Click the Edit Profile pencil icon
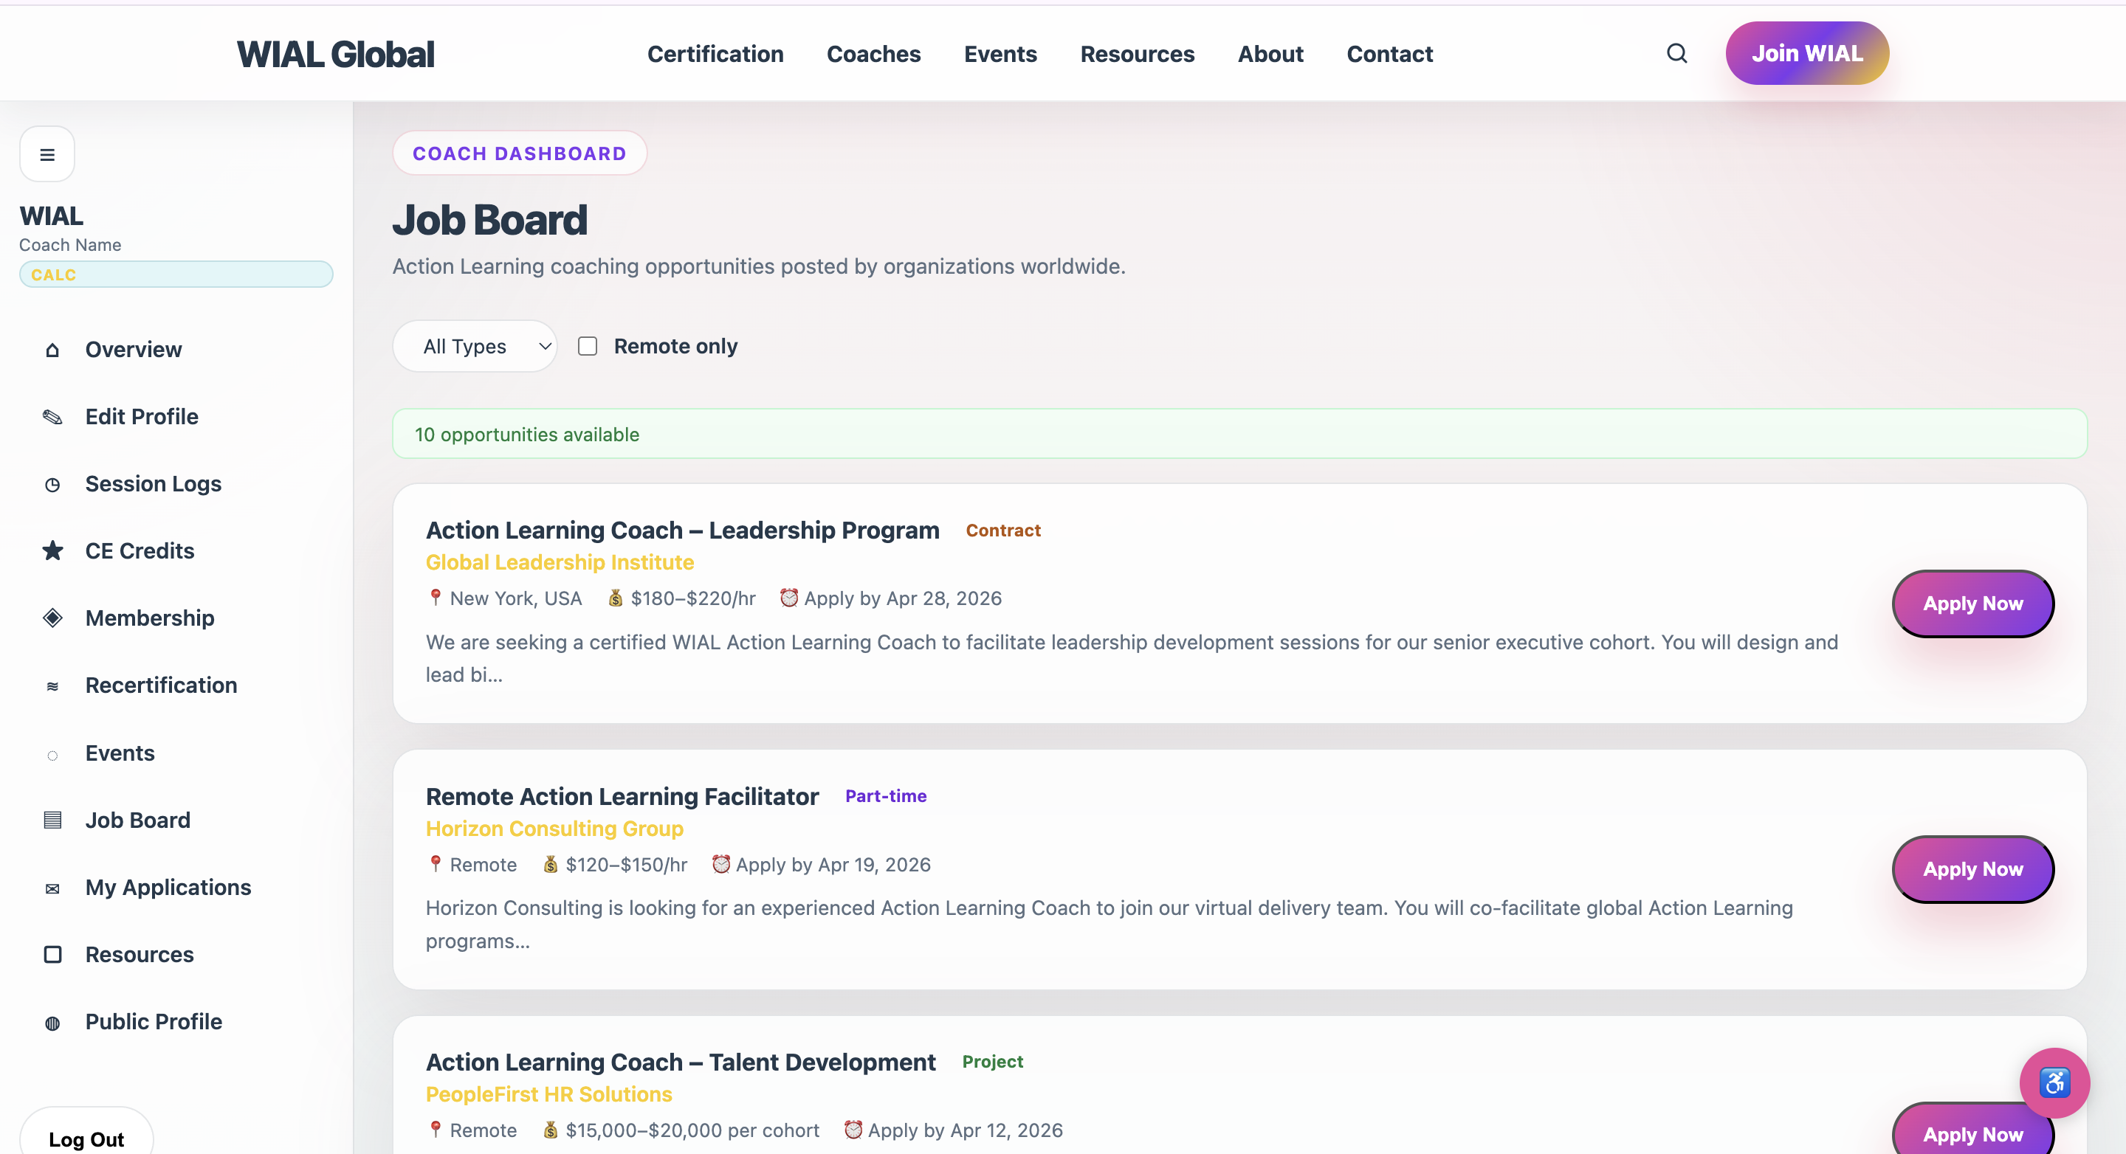This screenshot has width=2126, height=1154. coord(53,417)
